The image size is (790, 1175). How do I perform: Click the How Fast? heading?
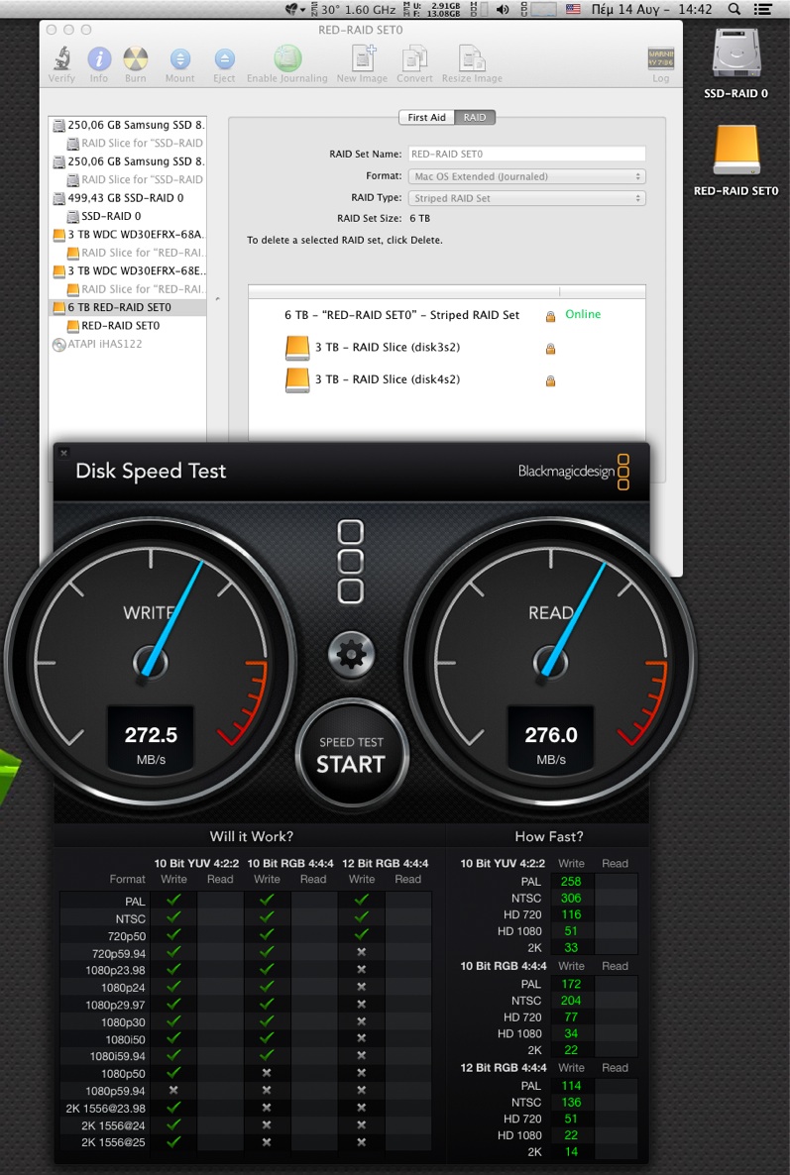(x=549, y=836)
